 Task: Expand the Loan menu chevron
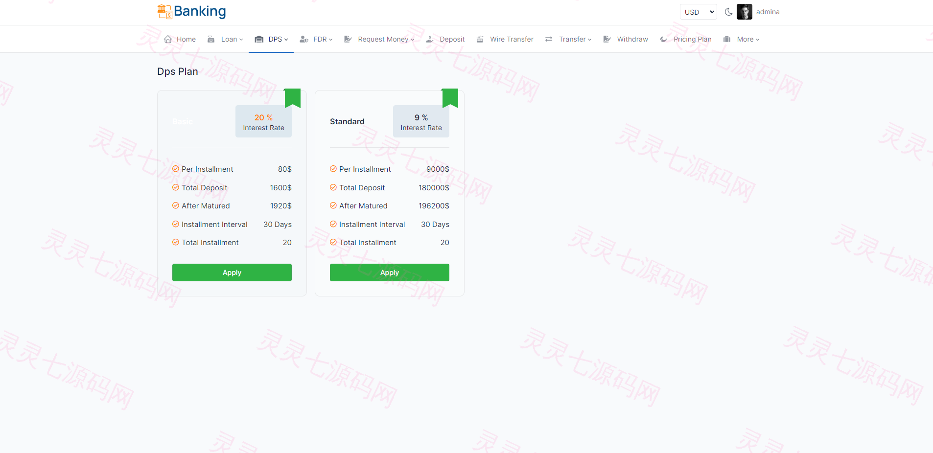pyautogui.click(x=241, y=40)
